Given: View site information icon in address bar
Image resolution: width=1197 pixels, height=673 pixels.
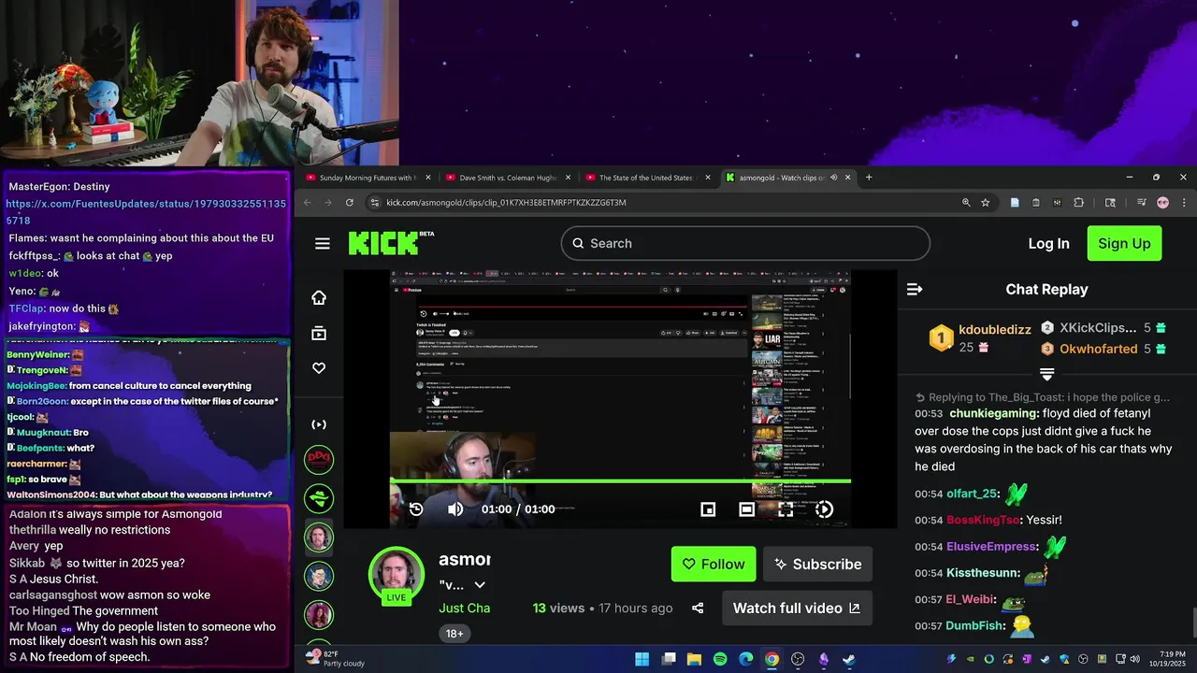Looking at the screenshot, I should [374, 202].
